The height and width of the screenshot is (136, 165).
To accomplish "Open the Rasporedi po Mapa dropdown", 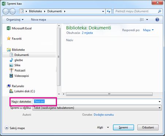I will (x=148, y=30).
